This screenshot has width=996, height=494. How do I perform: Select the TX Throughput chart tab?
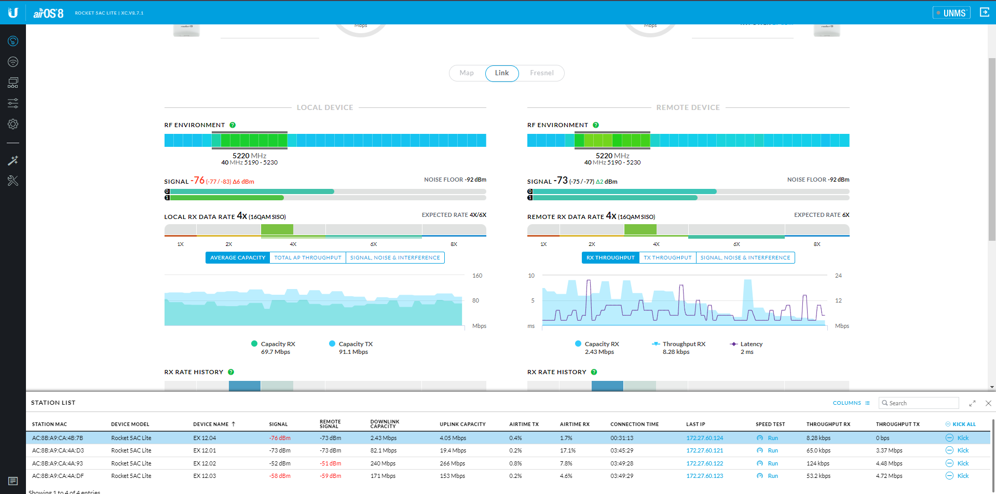click(667, 257)
